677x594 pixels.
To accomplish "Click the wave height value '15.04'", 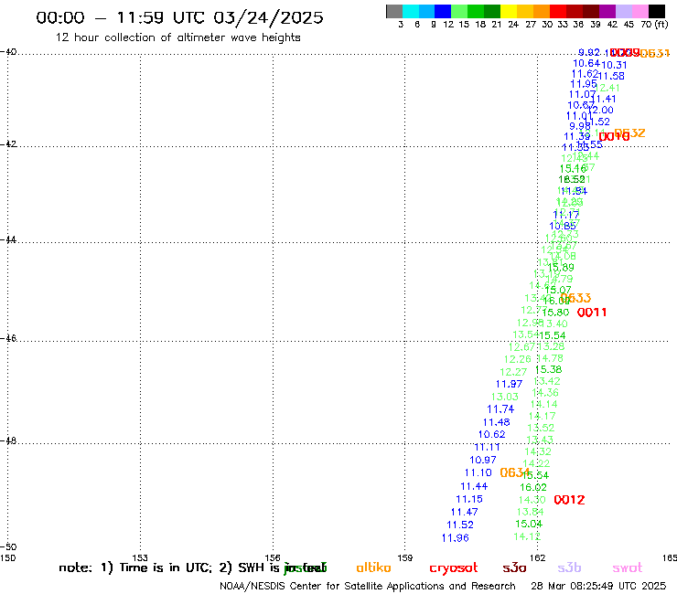I will coord(529,525).
